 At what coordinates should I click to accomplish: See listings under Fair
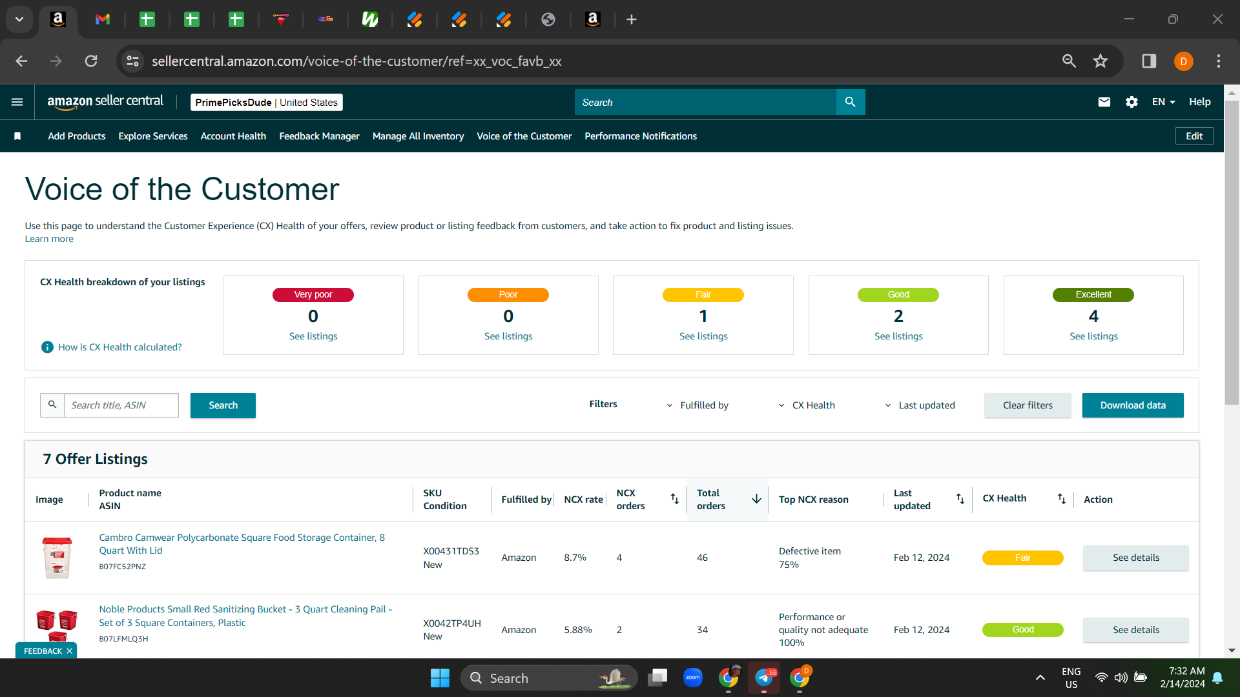point(703,336)
